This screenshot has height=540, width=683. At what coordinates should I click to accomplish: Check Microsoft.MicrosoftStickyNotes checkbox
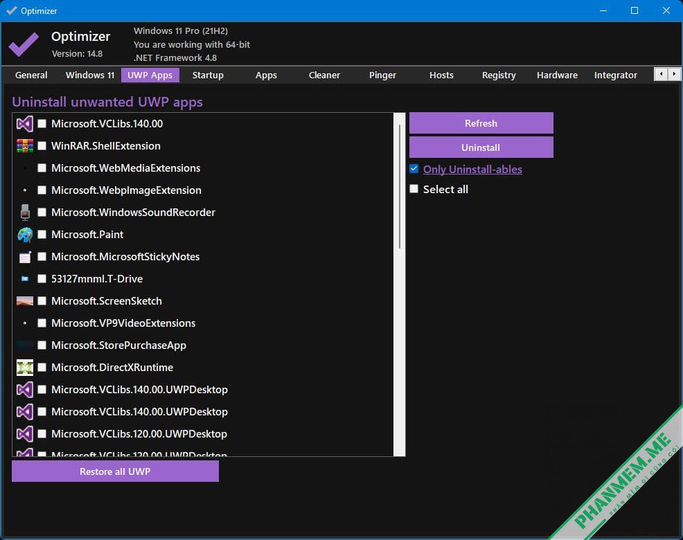[x=42, y=256]
